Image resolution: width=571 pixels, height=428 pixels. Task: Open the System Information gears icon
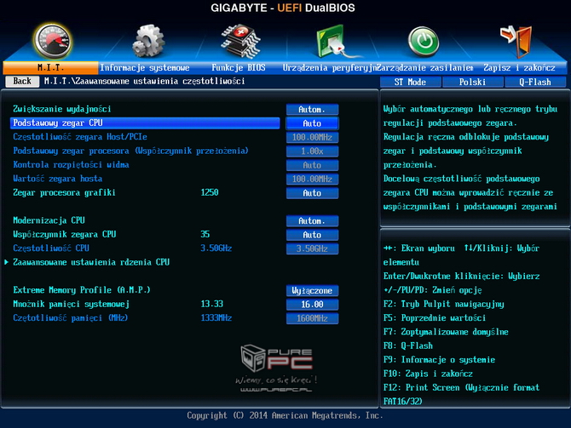click(x=148, y=41)
